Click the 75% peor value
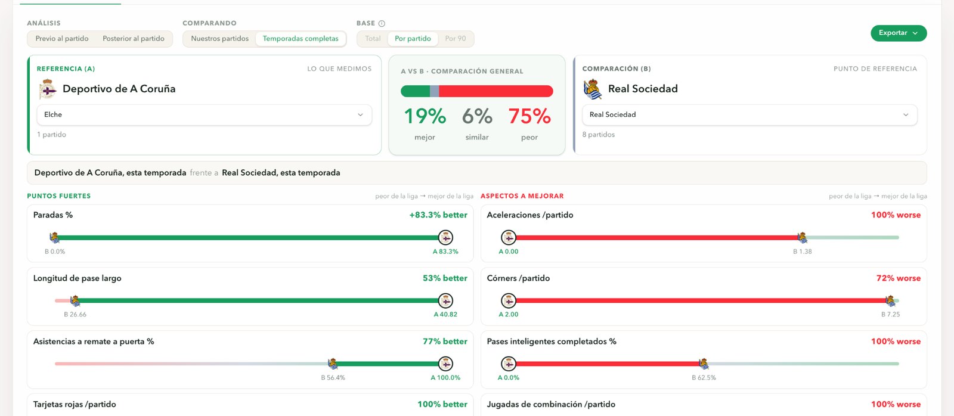This screenshot has height=416, width=954. pos(529,116)
